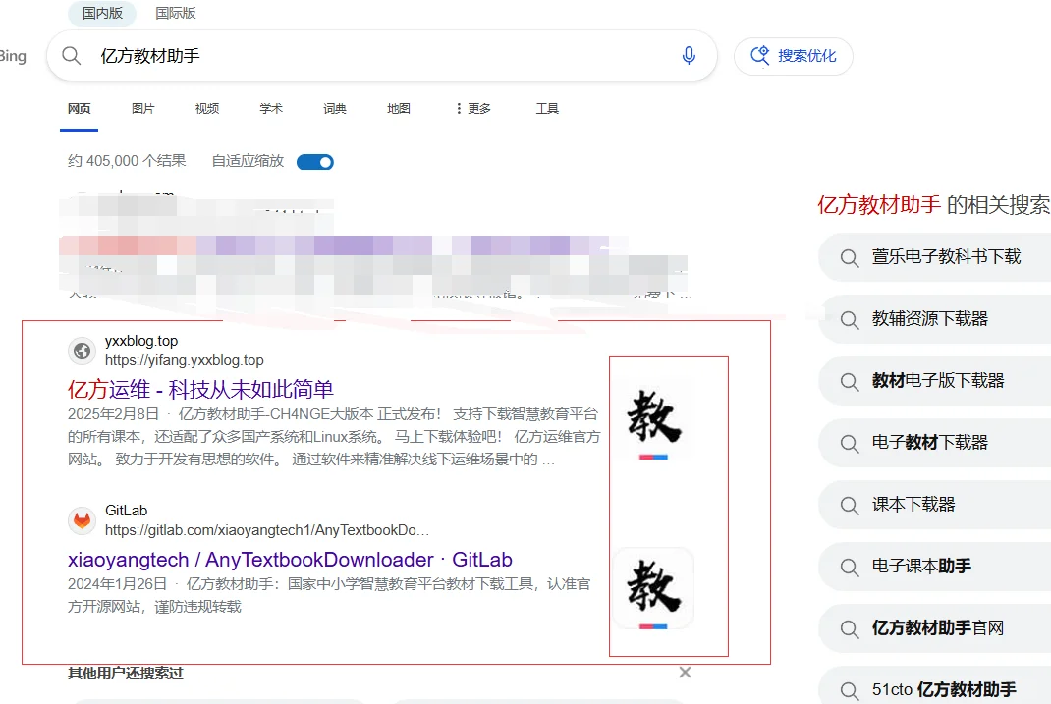Search related term 电子教材下载器

coord(936,442)
